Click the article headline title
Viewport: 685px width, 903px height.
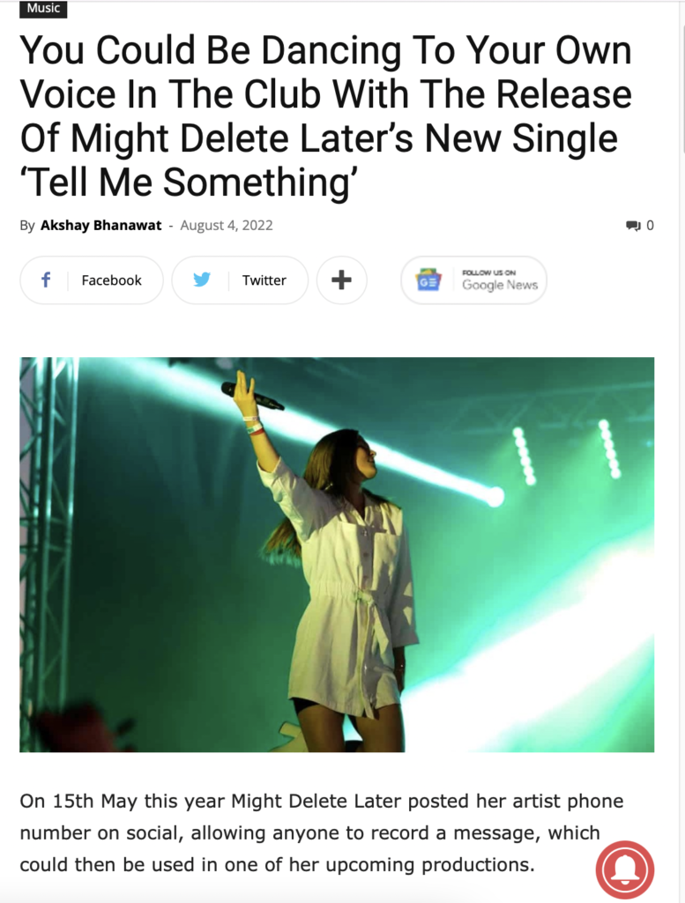[326, 116]
